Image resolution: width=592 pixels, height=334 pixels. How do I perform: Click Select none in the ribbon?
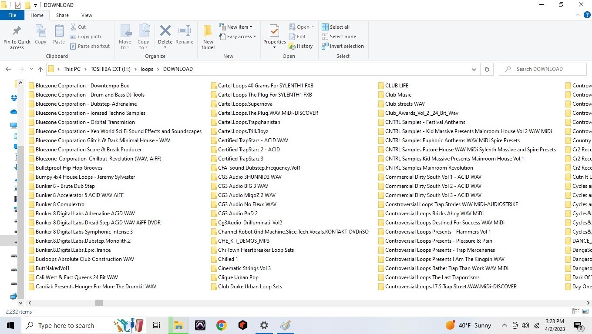pyautogui.click(x=339, y=37)
